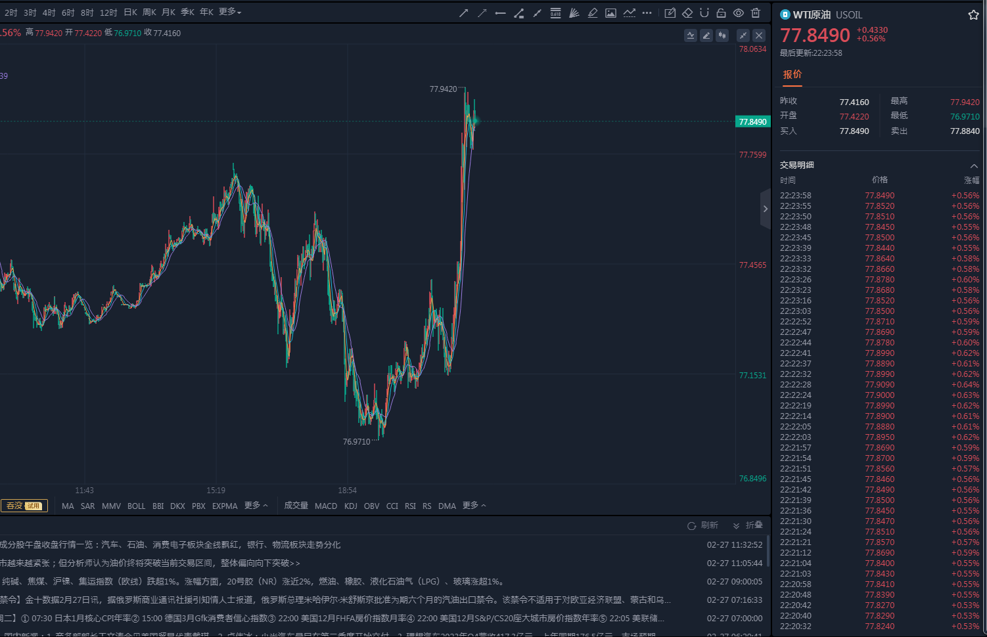This screenshot has width=987, height=637.
Task: Toggle the drawing lock icon
Action: [x=722, y=13]
